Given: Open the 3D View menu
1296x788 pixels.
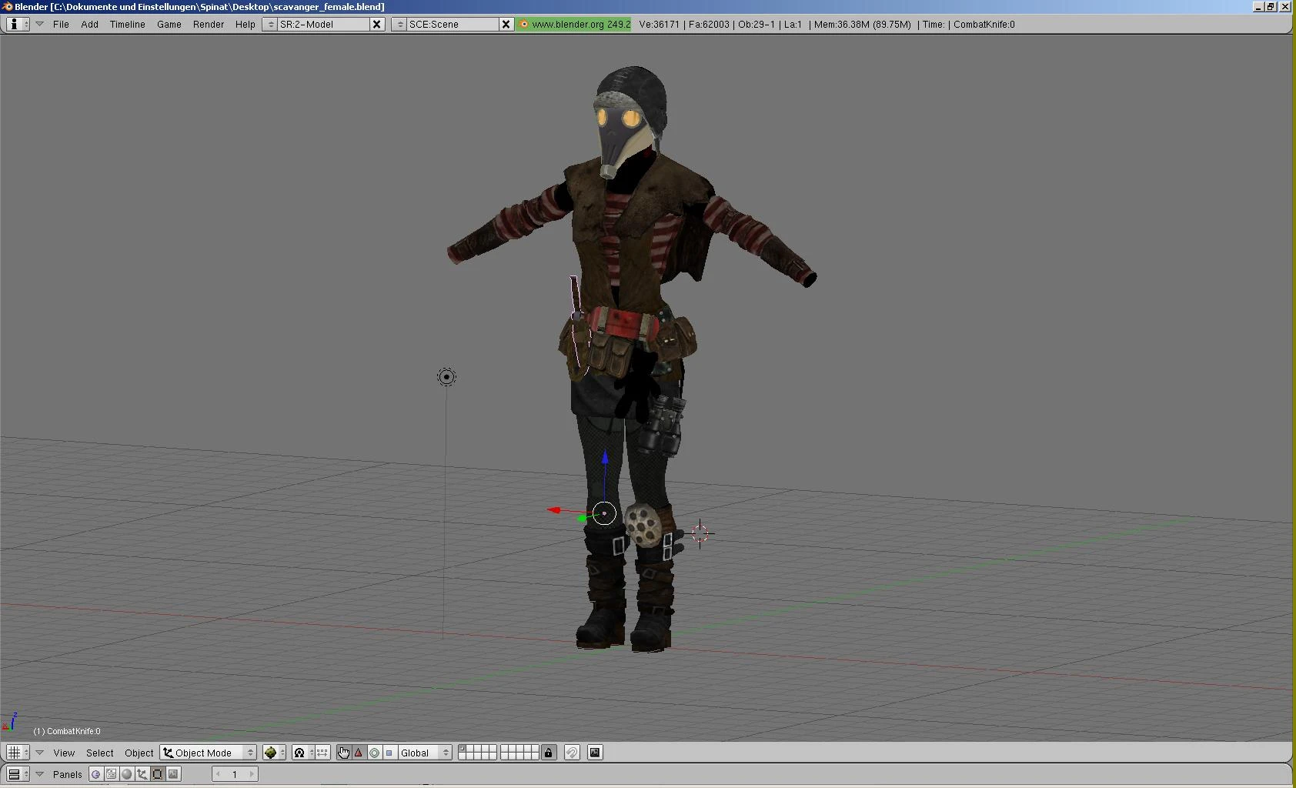Looking at the screenshot, I should click(x=64, y=753).
